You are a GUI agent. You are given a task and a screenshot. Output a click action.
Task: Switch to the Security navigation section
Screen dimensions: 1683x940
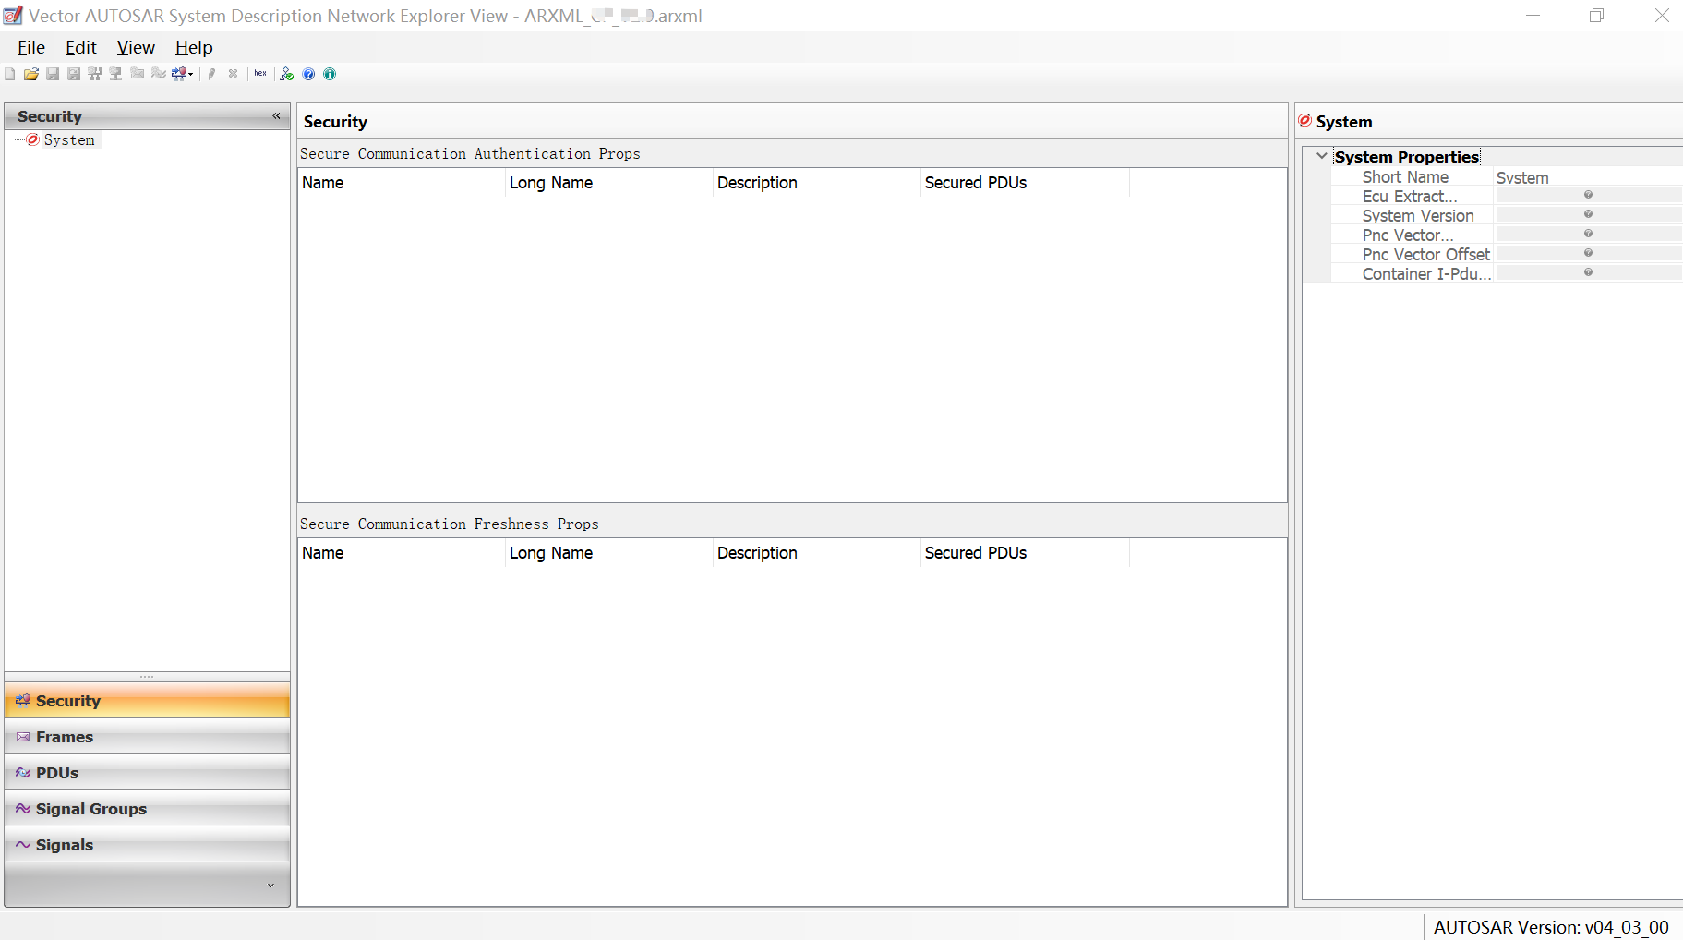point(147,701)
